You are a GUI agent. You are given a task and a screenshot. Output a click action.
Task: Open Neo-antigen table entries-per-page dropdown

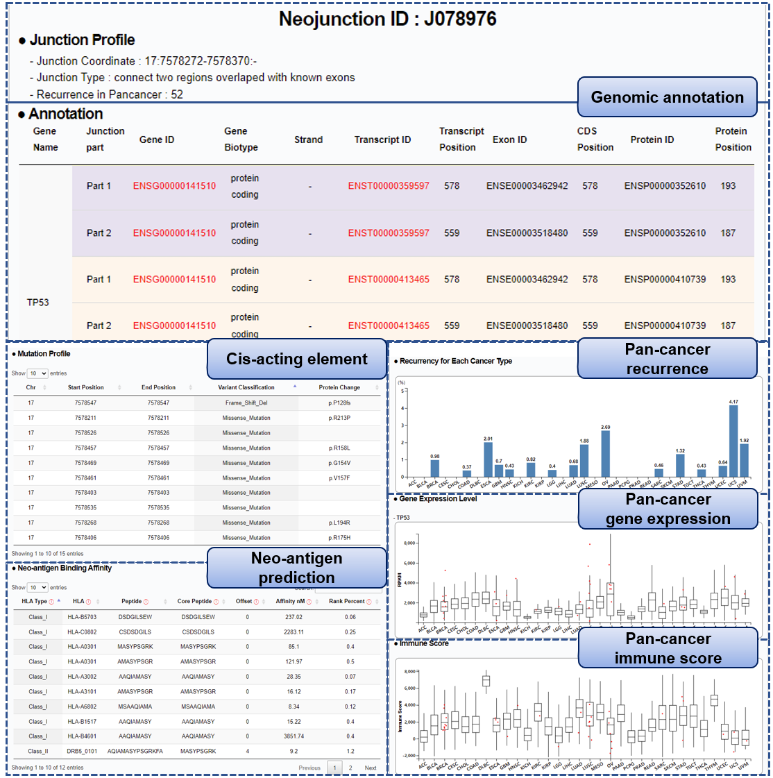point(37,587)
